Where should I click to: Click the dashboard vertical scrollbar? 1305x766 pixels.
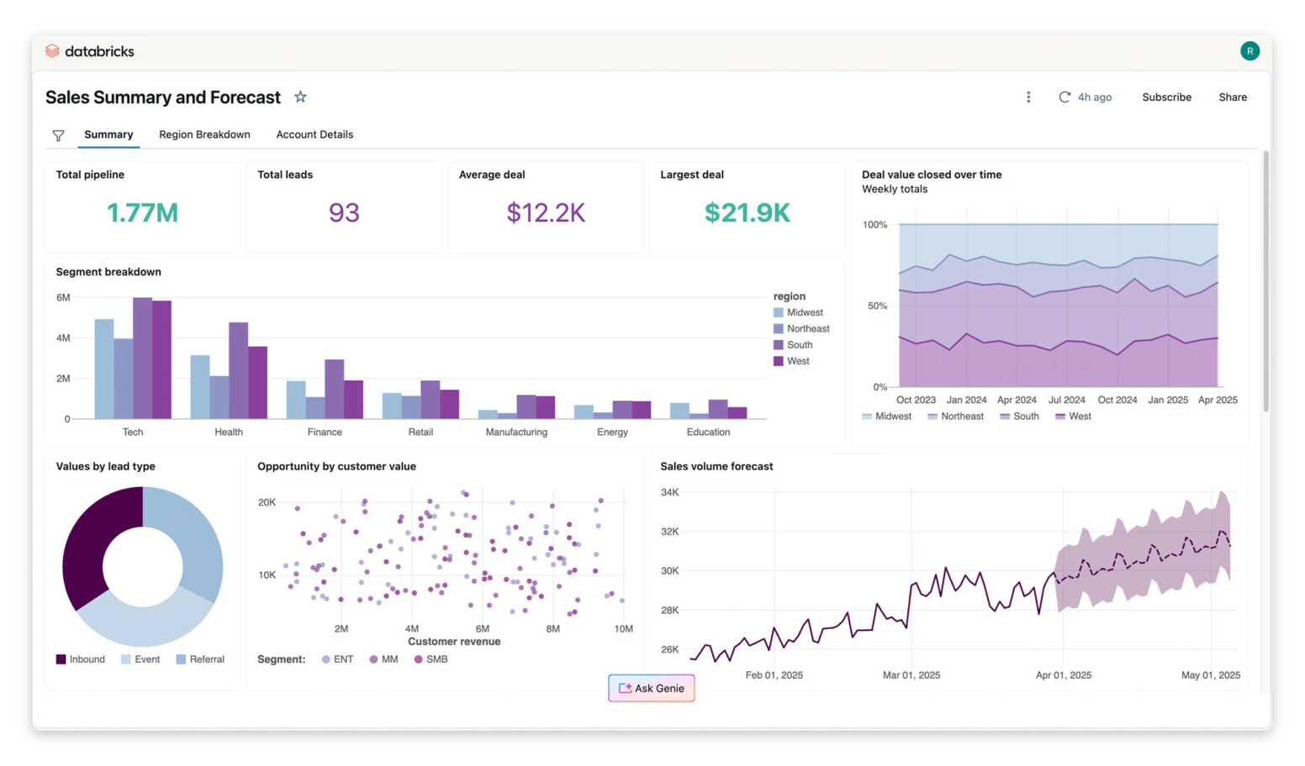1265,281
